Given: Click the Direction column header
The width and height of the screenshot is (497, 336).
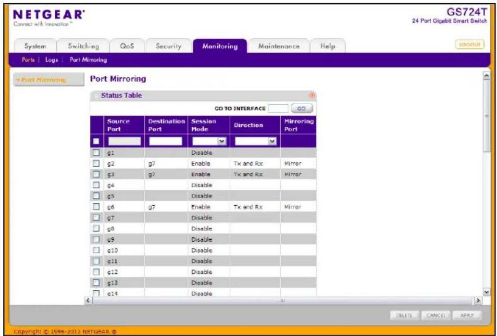Looking at the screenshot, I should tap(255, 125).
